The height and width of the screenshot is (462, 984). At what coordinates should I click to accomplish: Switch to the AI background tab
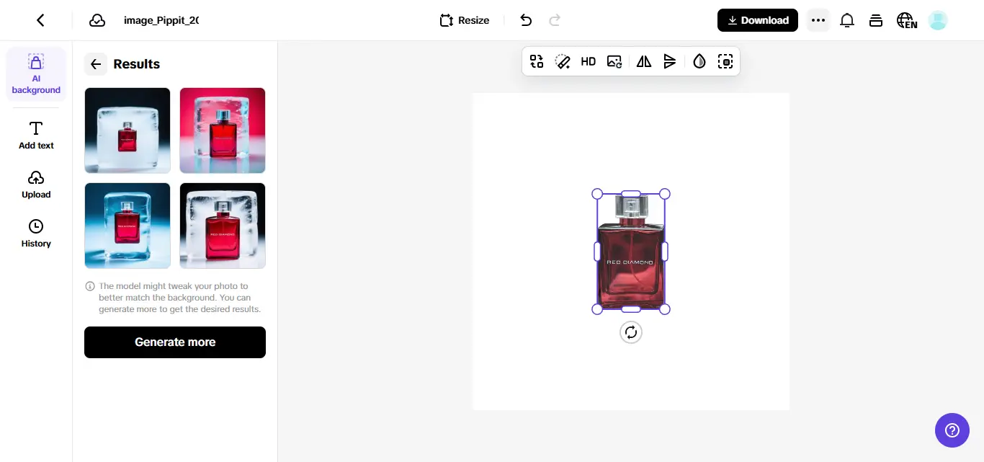tap(36, 74)
